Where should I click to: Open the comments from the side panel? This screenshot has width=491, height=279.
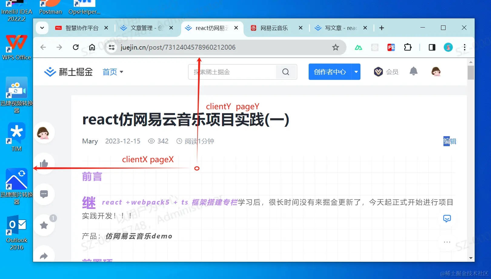(x=44, y=194)
